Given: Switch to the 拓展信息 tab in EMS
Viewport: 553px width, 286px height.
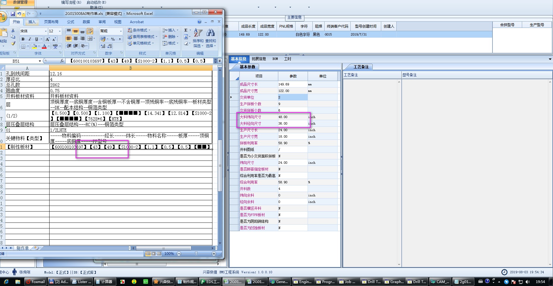Looking at the screenshot, I should (x=259, y=59).
